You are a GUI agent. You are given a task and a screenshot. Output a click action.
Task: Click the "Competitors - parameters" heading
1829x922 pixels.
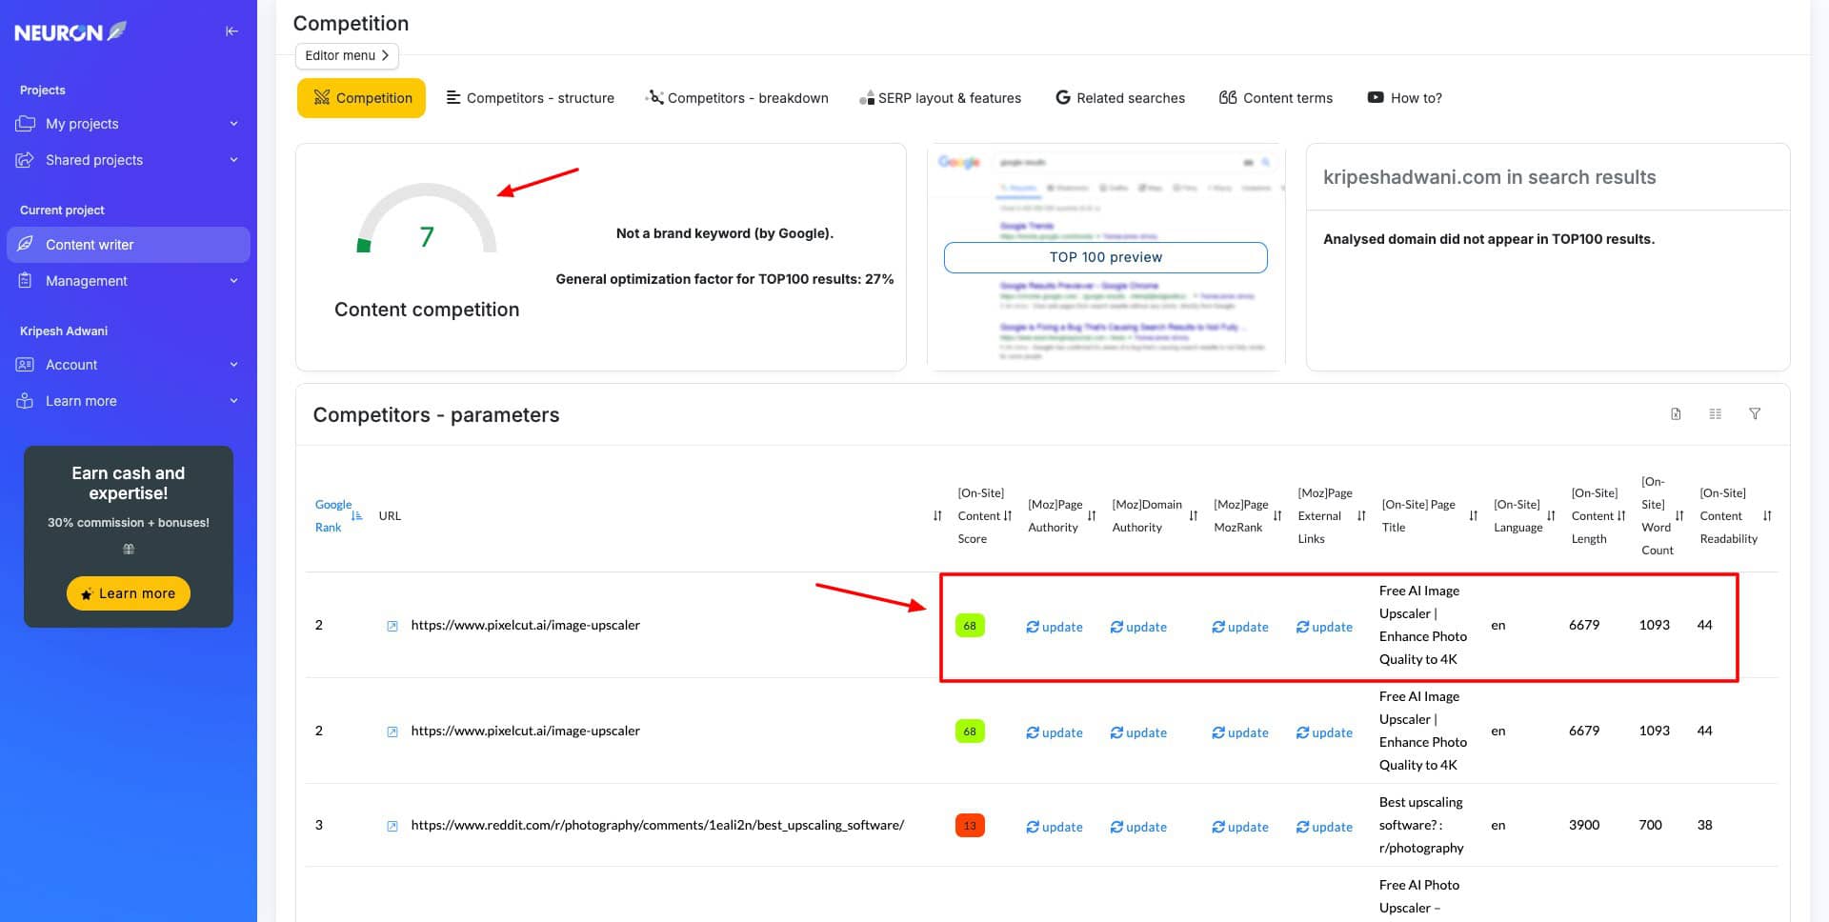(436, 415)
